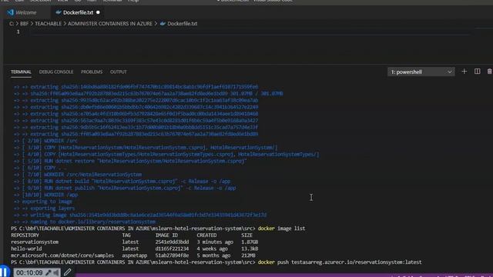Viewport: 493px width, 277px height.
Task: Click the recording timer 00:10:09
Action: pos(29,272)
